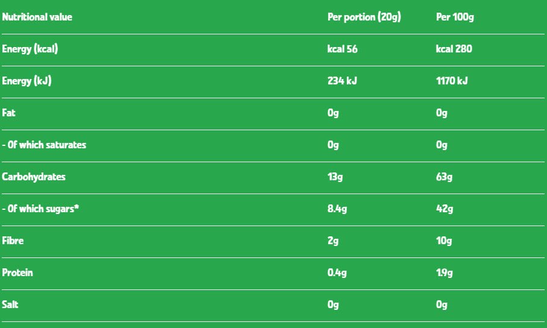
Task: Select the "Carbohydrates" row label
Action: (x=34, y=177)
